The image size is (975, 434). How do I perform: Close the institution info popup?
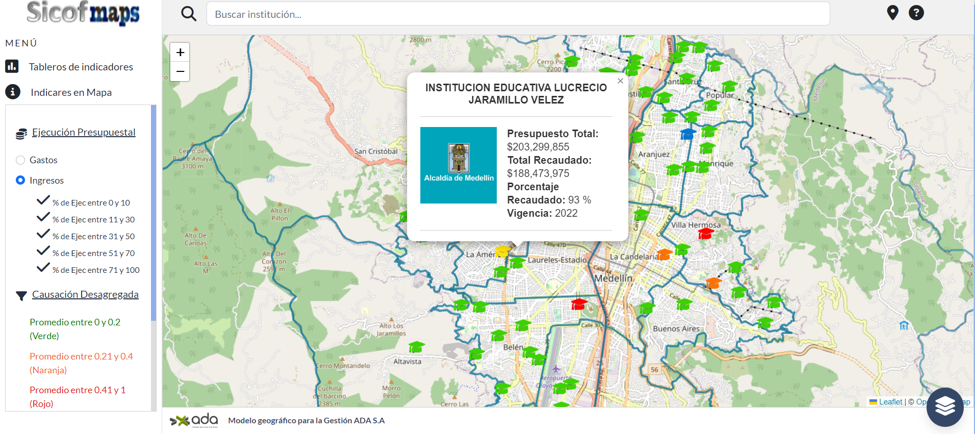(x=620, y=81)
